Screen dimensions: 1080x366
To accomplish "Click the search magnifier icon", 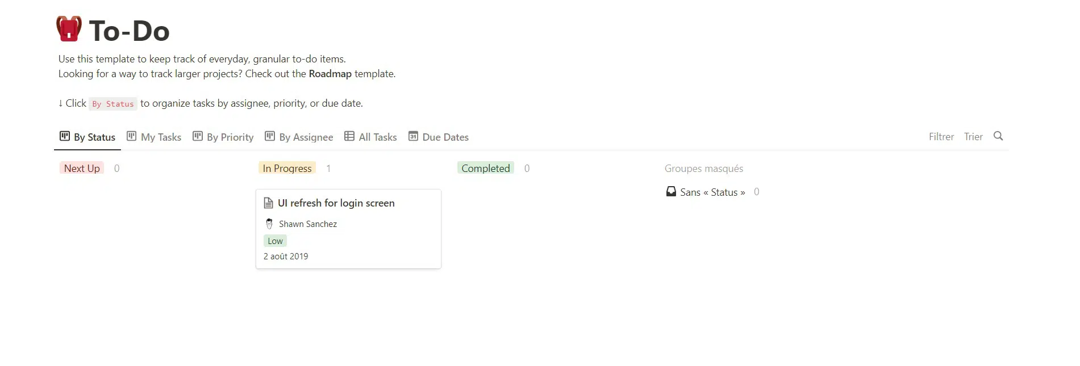I will click(998, 136).
